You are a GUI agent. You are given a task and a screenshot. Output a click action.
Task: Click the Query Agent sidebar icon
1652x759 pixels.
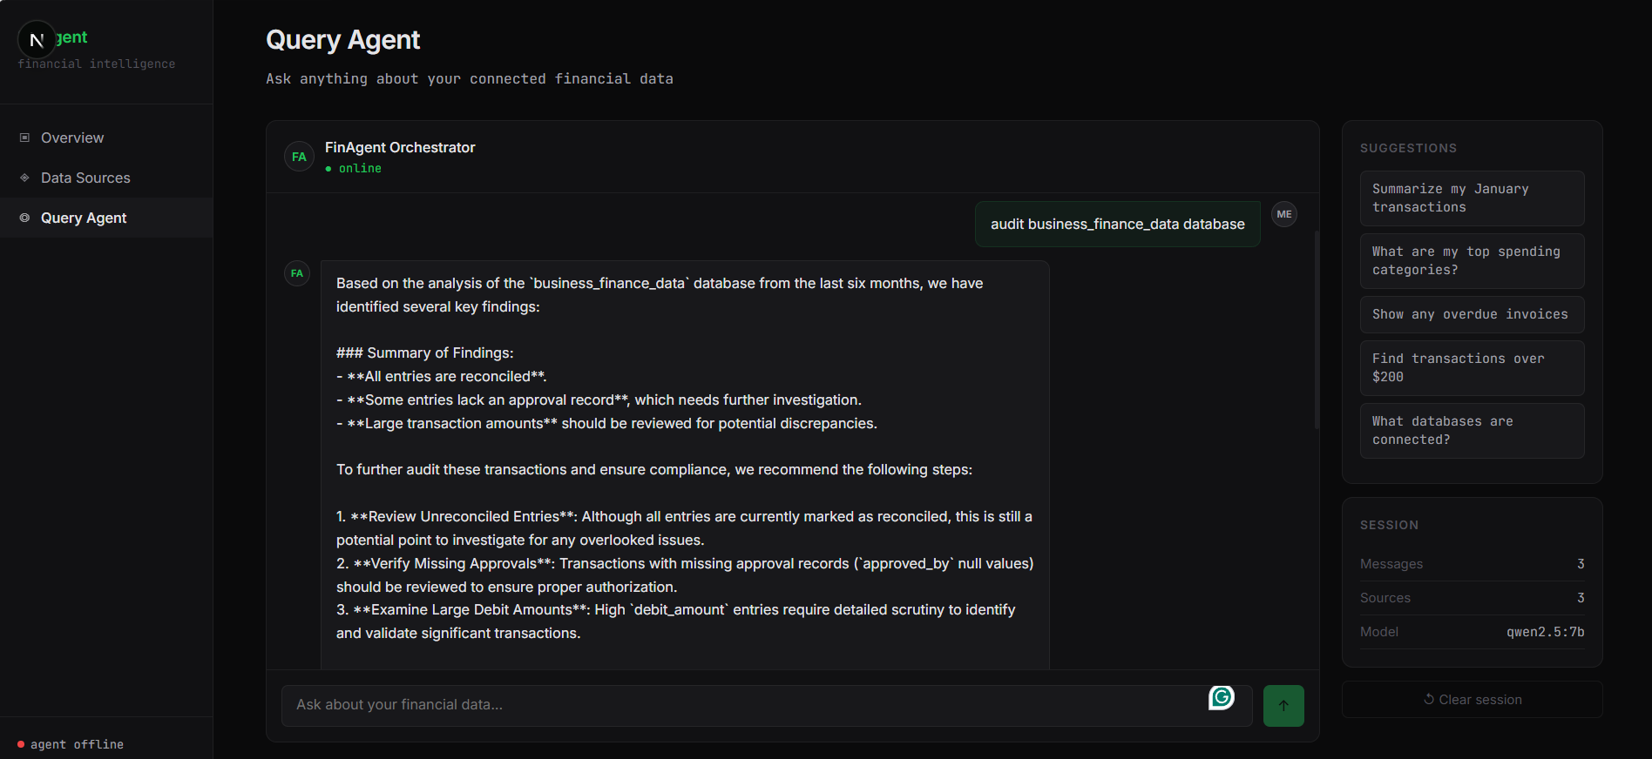tap(24, 218)
